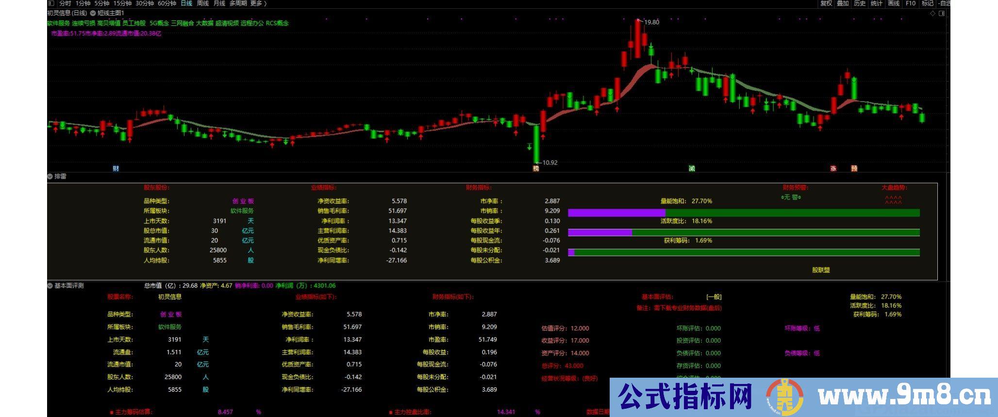Screen dimensions: 998x417
Task: Click the 量能饱和 purple progress bar
Action: pyautogui.click(x=616, y=213)
